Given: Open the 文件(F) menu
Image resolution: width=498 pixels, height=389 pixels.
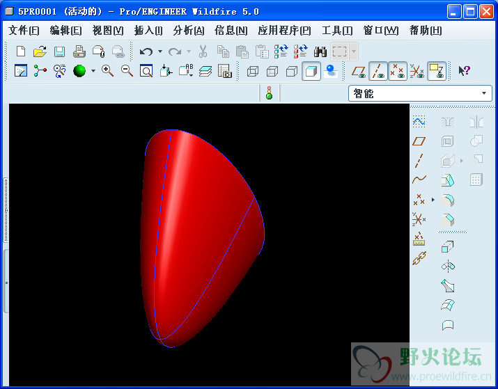Looking at the screenshot, I should tap(24, 31).
